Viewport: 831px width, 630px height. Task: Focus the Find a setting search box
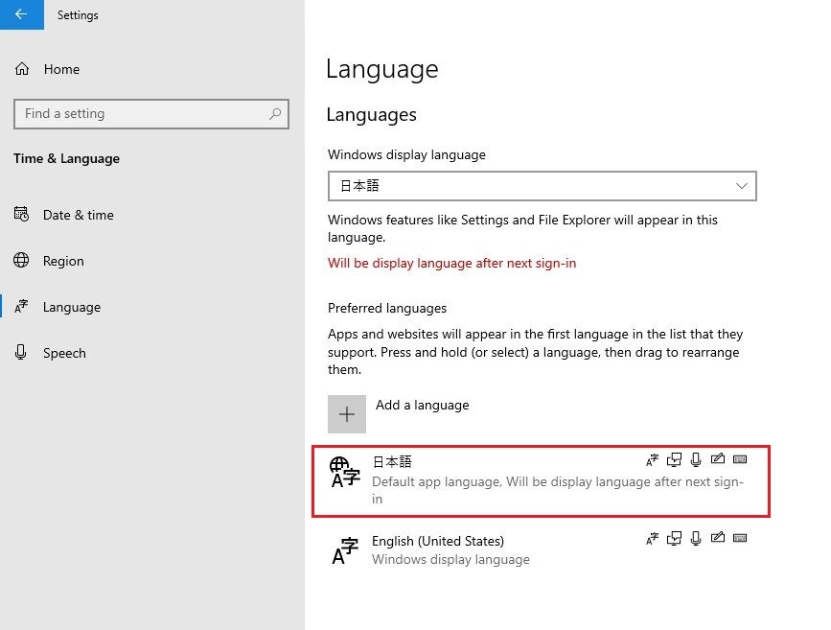151,113
